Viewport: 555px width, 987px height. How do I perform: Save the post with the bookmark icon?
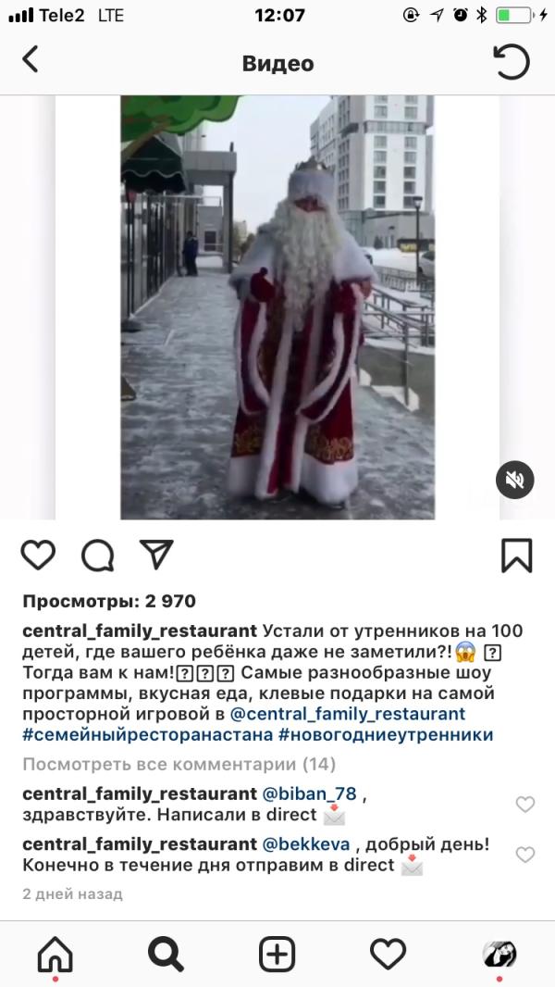click(x=517, y=556)
